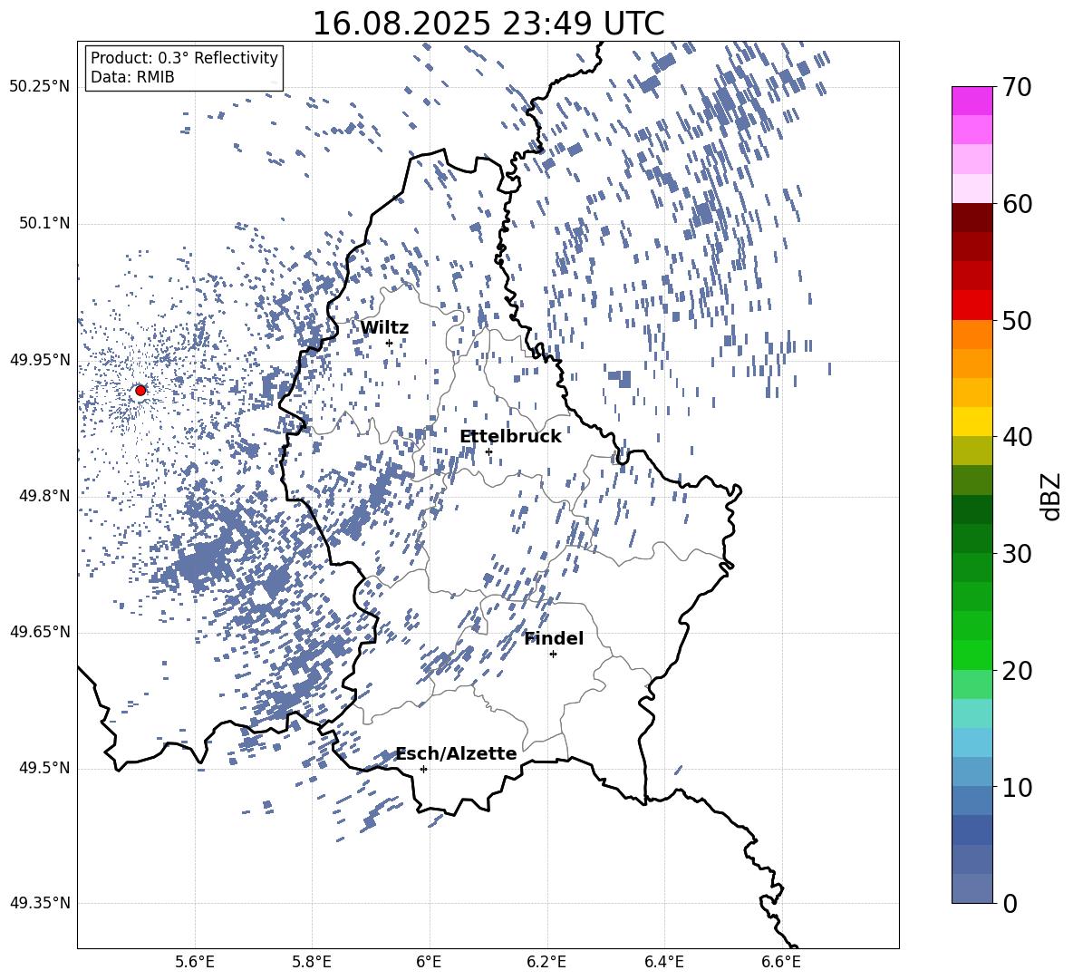
Task: Click the Data: RMIB text
Action: coord(132,77)
